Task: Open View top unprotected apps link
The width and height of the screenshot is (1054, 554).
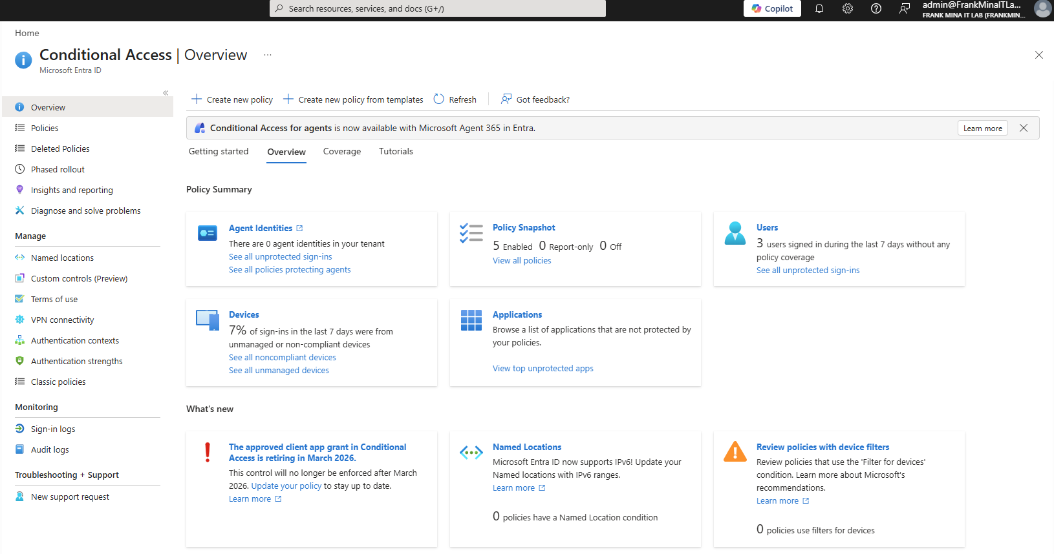Action: point(543,368)
